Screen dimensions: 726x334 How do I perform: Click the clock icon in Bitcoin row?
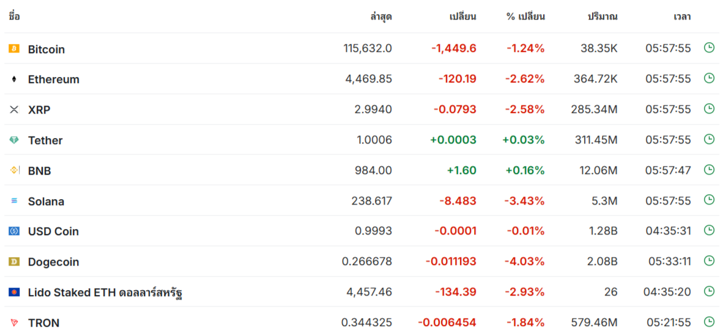709,48
